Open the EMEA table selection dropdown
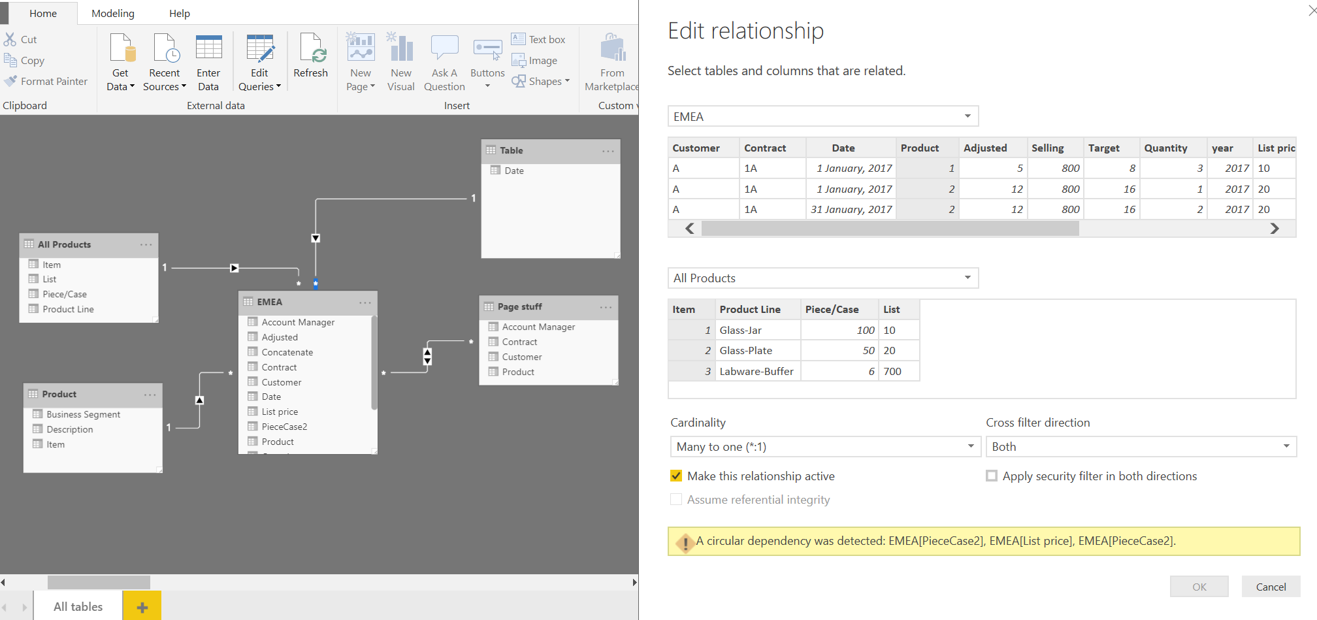 click(823, 116)
